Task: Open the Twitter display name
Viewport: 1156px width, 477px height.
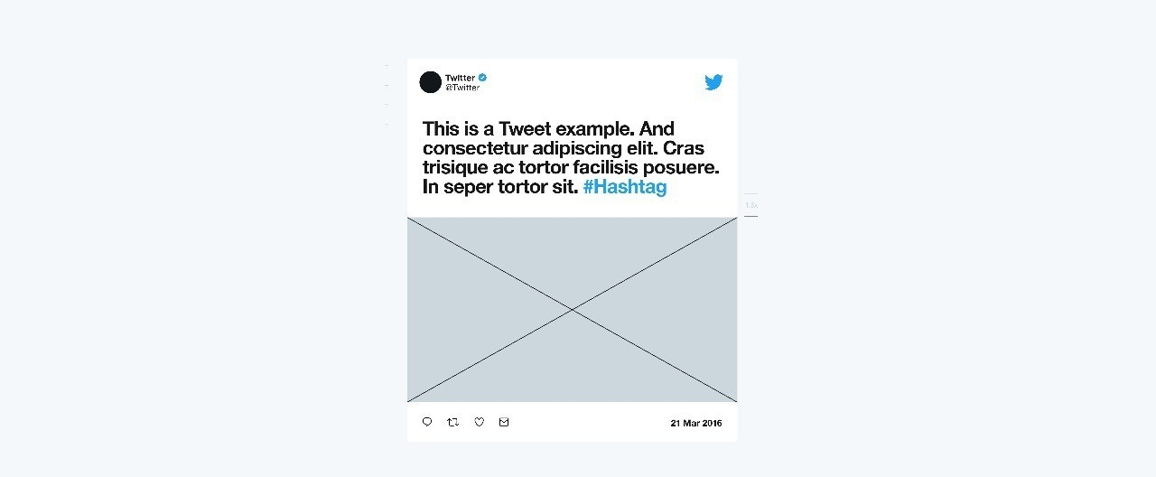Action: coord(460,78)
